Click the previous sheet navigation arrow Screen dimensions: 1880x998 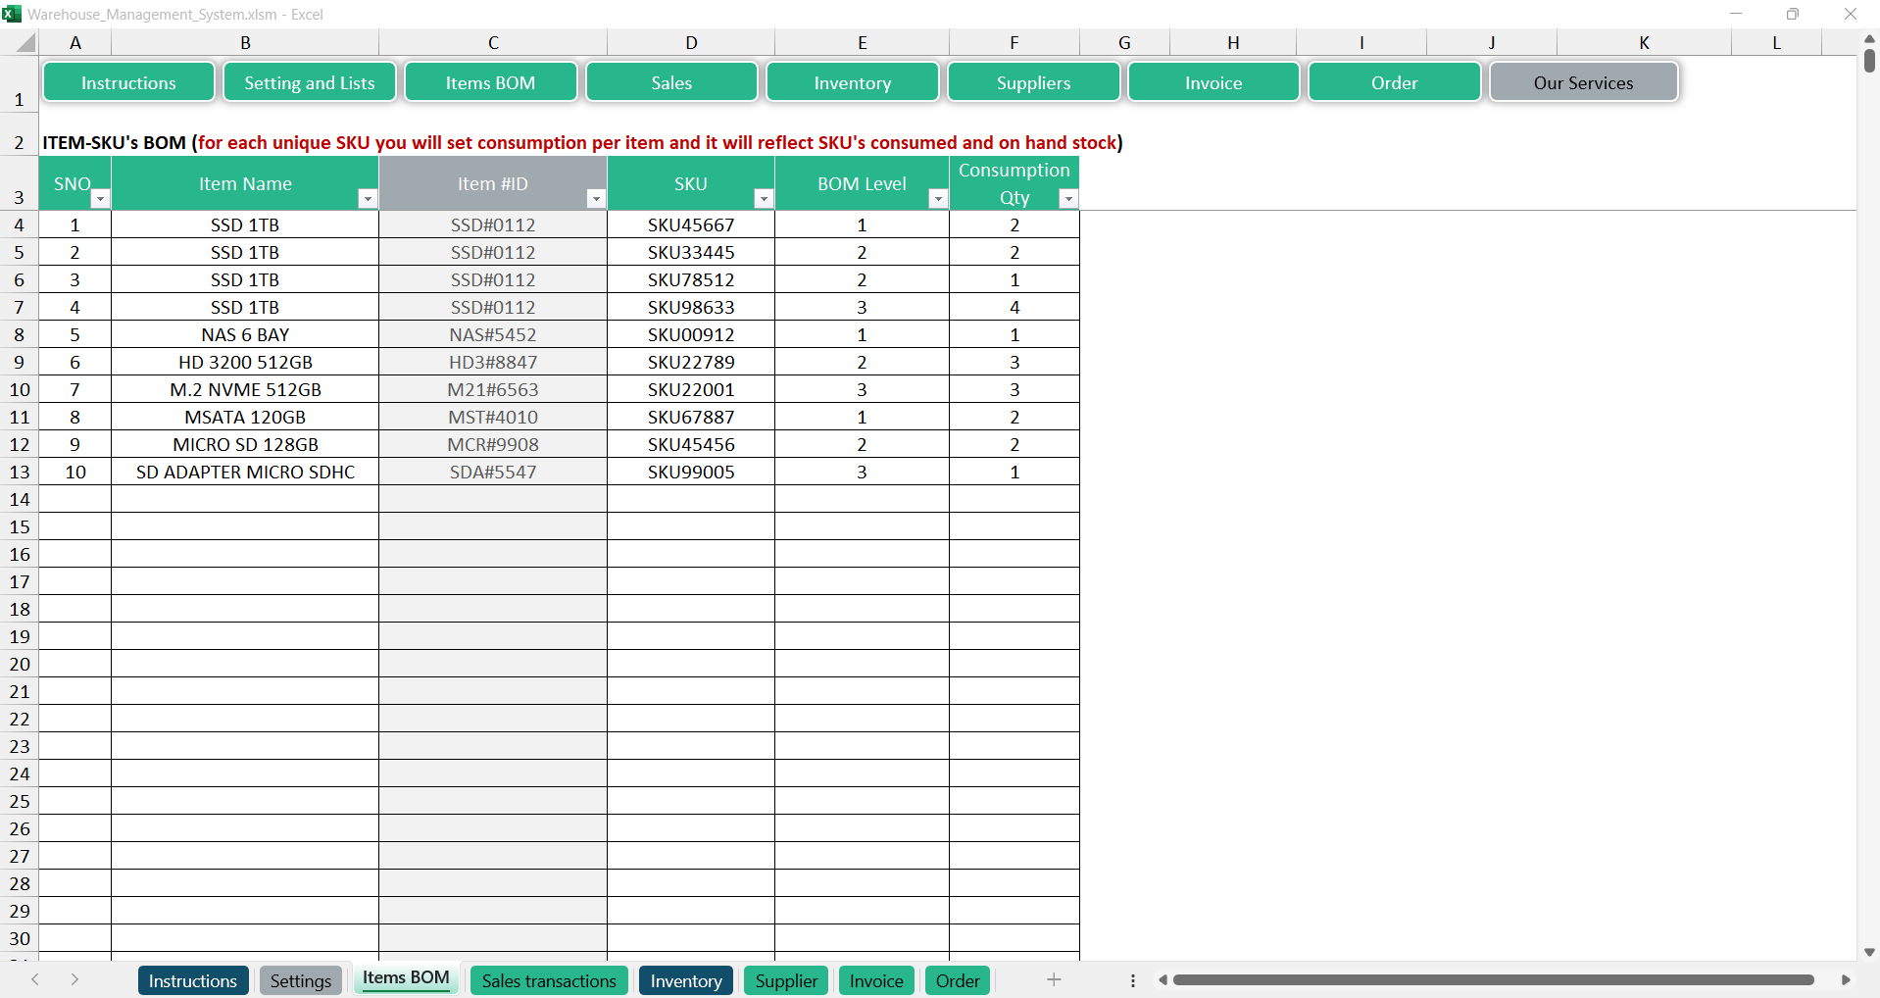coord(36,979)
